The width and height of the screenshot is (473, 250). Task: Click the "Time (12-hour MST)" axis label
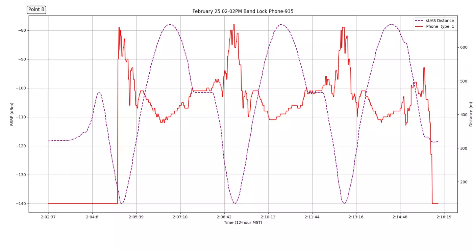pos(243,222)
